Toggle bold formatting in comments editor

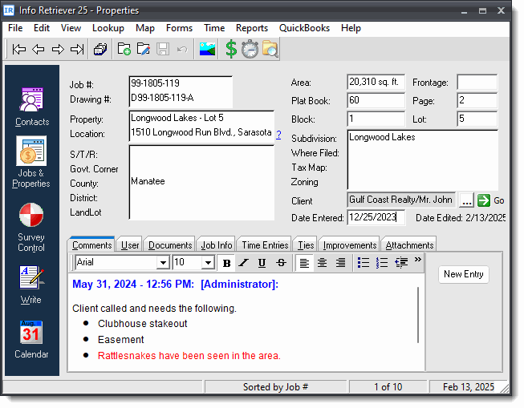pos(226,263)
